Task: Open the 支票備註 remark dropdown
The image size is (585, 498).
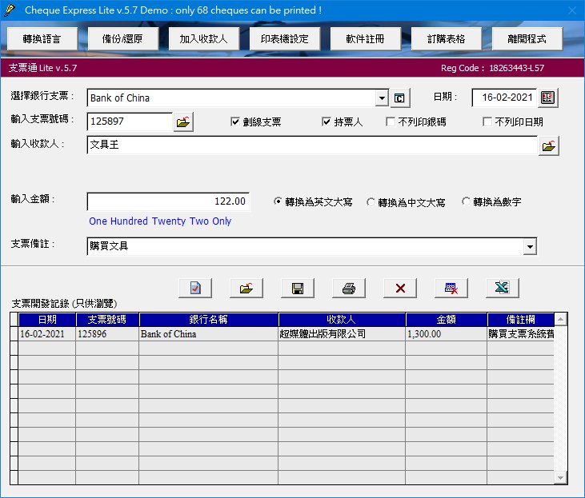Action: [529, 247]
